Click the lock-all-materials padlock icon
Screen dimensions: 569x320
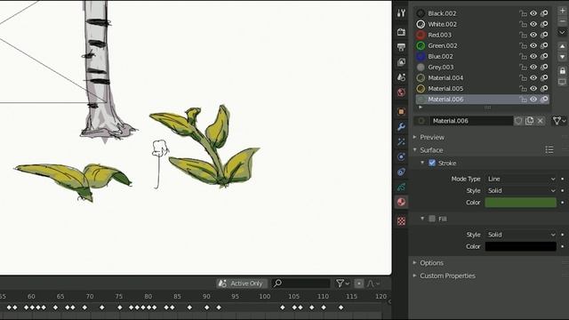562,71
